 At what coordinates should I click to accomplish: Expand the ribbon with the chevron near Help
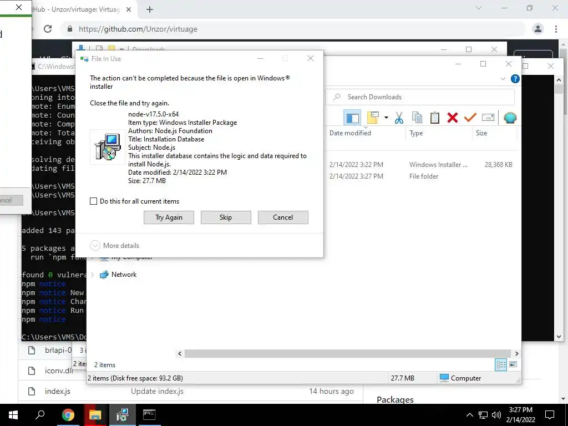(503, 79)
